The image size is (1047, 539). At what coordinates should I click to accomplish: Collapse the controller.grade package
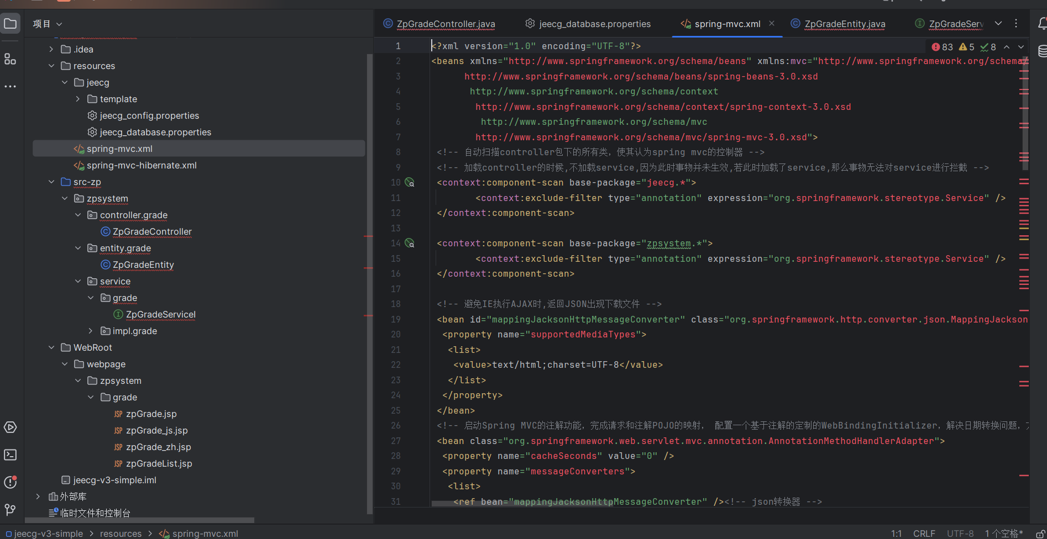[x=78, y=215]
